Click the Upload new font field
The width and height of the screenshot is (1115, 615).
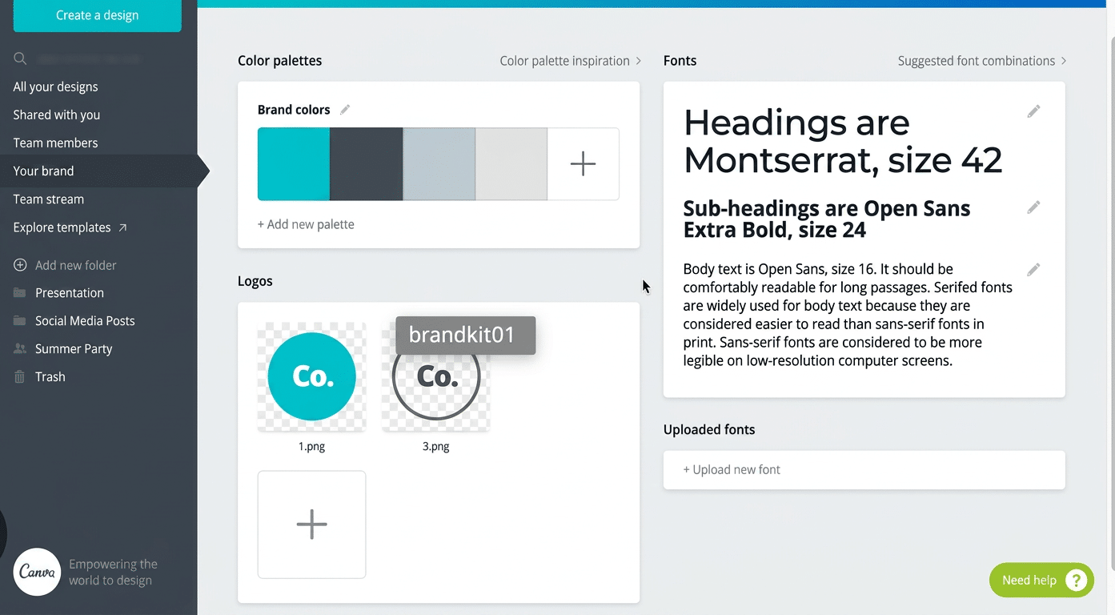coord(864,470)
